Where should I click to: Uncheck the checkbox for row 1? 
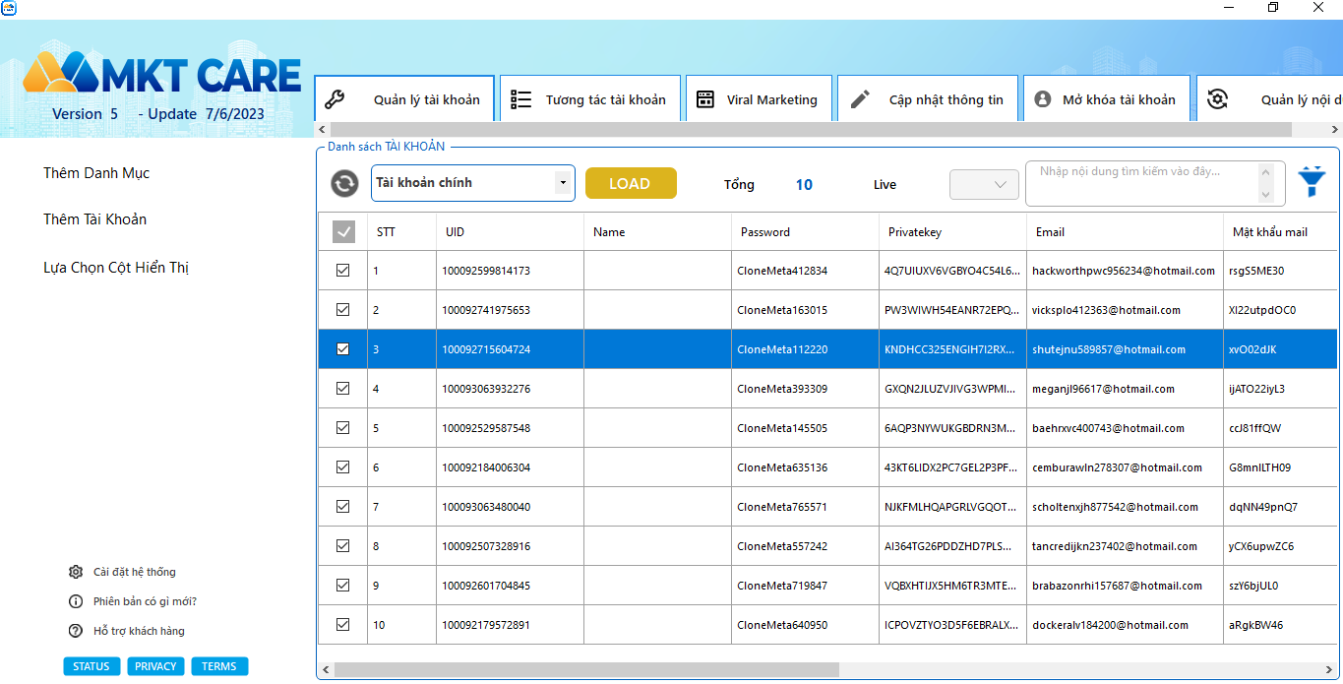(343, 271)
